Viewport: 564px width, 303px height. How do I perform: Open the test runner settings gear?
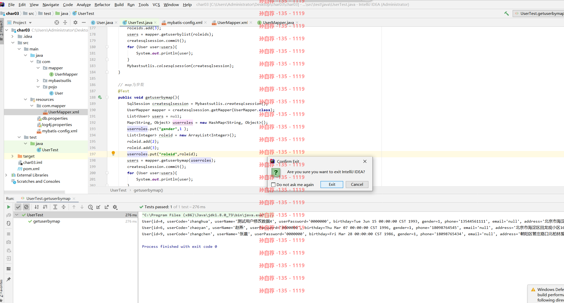click(x=115, y=207)
